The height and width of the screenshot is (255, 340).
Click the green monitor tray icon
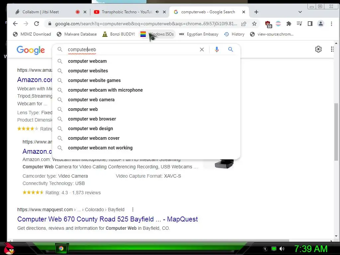[x=274, y=249]
